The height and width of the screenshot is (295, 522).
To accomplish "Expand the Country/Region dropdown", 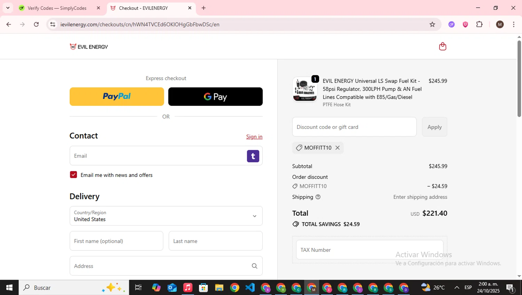I will coord(166,216).
